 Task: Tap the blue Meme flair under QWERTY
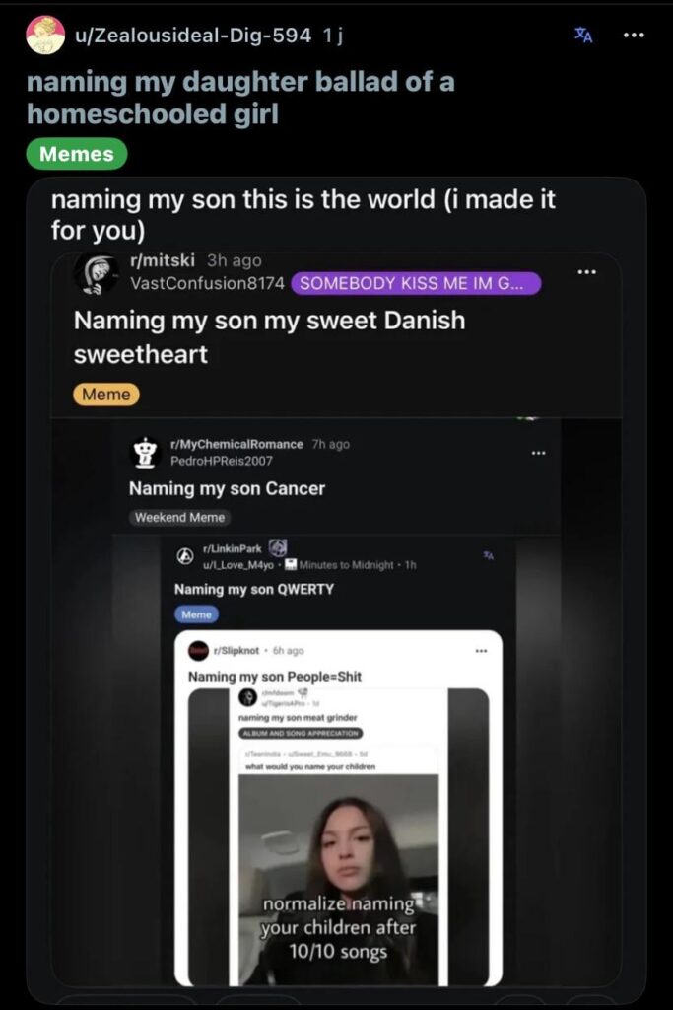(196, 613)
